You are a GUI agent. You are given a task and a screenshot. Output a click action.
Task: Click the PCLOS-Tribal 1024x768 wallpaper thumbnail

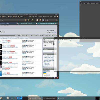[1, 52]
